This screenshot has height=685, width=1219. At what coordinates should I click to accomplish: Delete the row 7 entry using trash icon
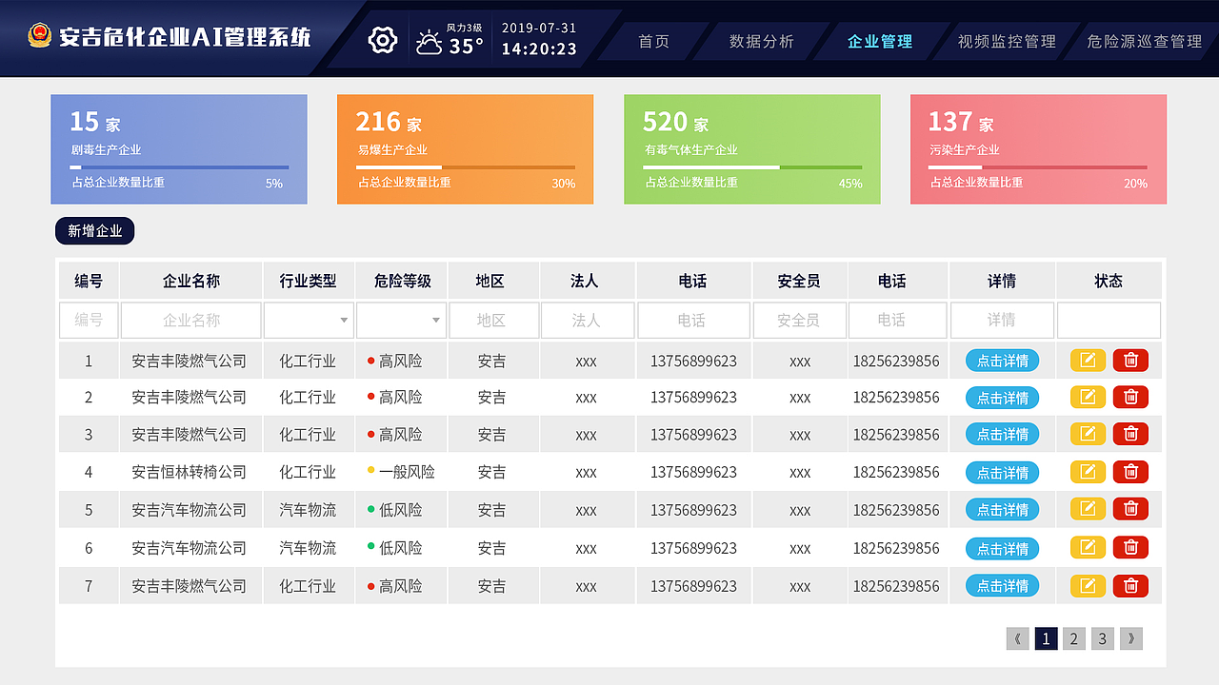click(1130, 585)
